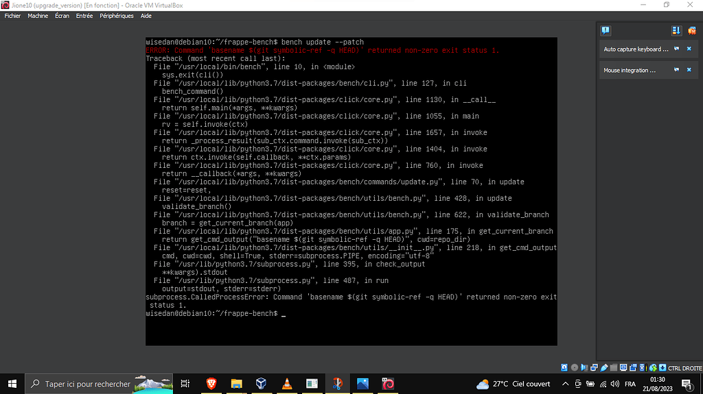This screenshot has height=394, width=703.
Task: Launch Brave browser from taskbar
Action: (x=211, y=384)
